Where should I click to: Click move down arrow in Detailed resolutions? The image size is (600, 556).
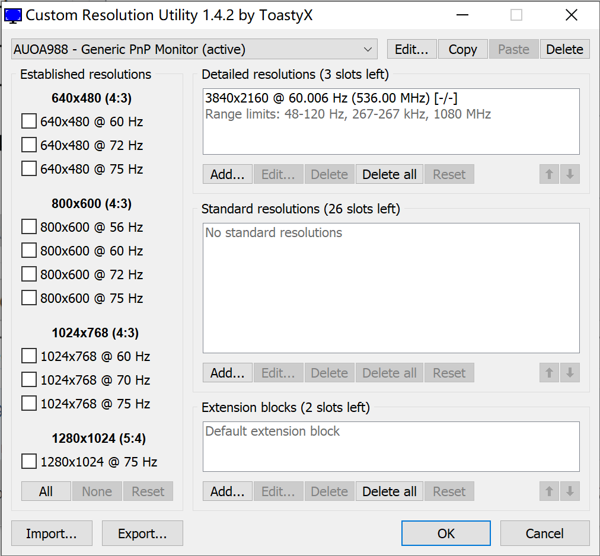[570, 174]
